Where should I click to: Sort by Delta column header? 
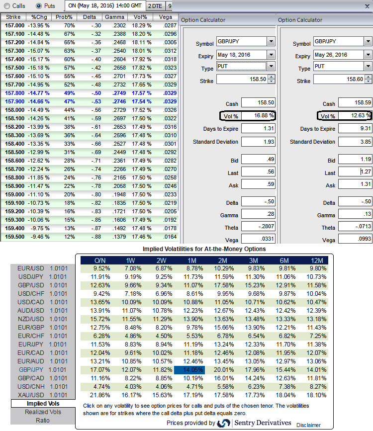pos(90,17)
